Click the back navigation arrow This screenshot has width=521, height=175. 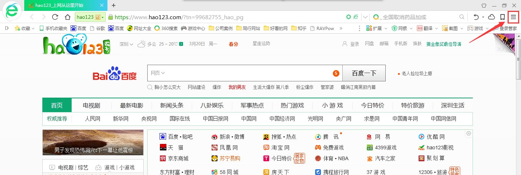pos(32,17)
